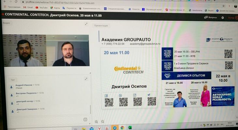Open the Gmail bookmark
The image size is (238, 130).
[x=28, y=7]
